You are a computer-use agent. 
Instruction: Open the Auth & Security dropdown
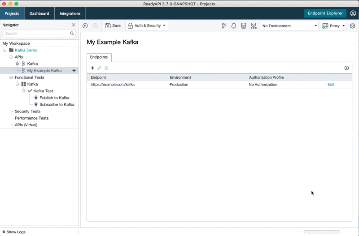point(147,26)
